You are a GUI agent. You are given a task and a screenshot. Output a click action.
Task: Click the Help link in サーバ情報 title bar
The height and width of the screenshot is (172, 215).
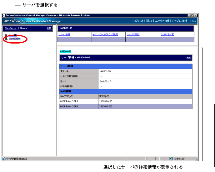[x=189, y=58]
